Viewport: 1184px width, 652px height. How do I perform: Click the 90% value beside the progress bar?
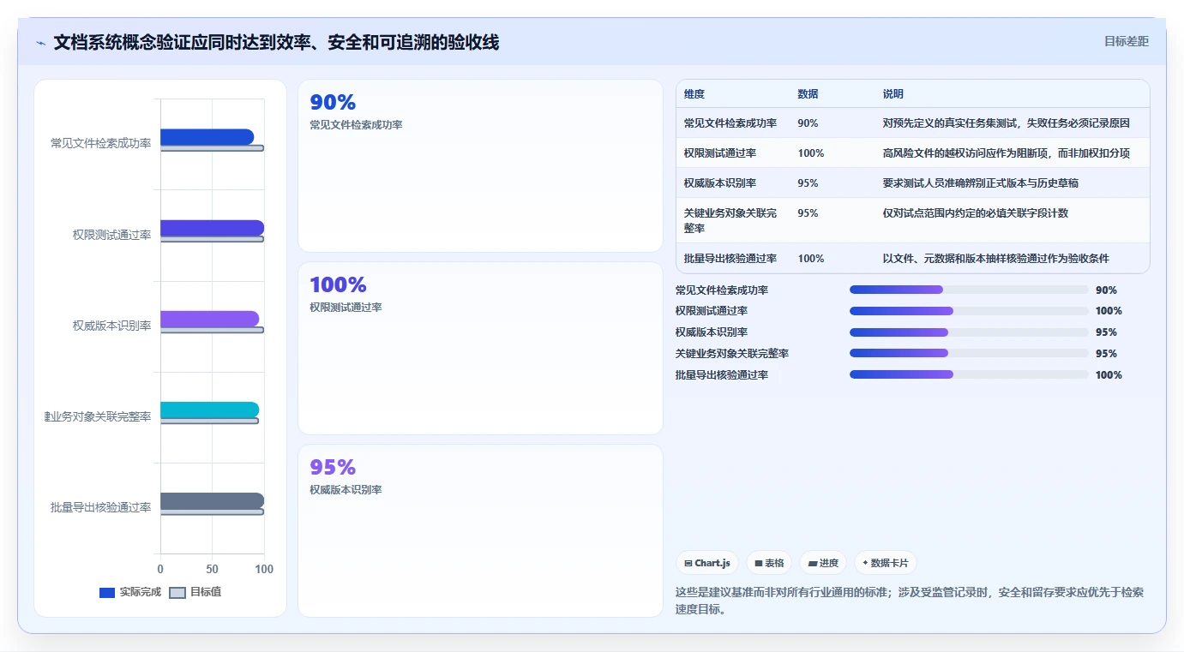coord(1107,290)
